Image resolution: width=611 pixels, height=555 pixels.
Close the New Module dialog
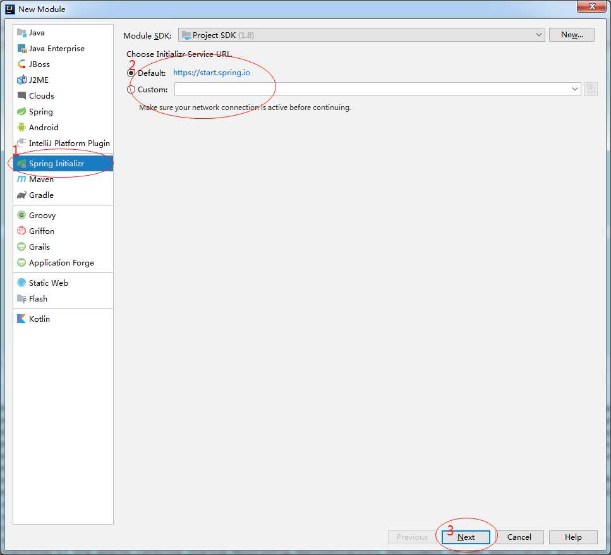[x=591, y=6]
